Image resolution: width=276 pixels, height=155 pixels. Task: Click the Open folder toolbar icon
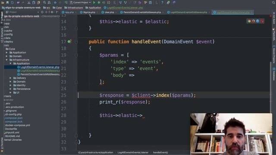[x=3, y=3]
